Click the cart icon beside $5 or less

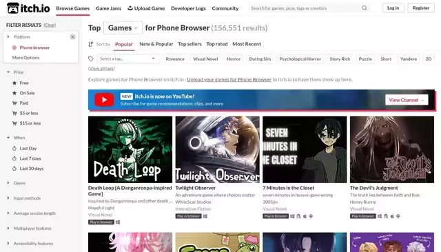pos(14,113)
